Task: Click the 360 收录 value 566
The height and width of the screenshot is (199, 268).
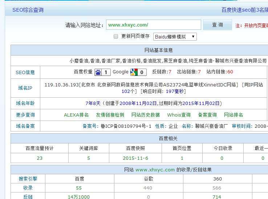Action: pos(217,188)
